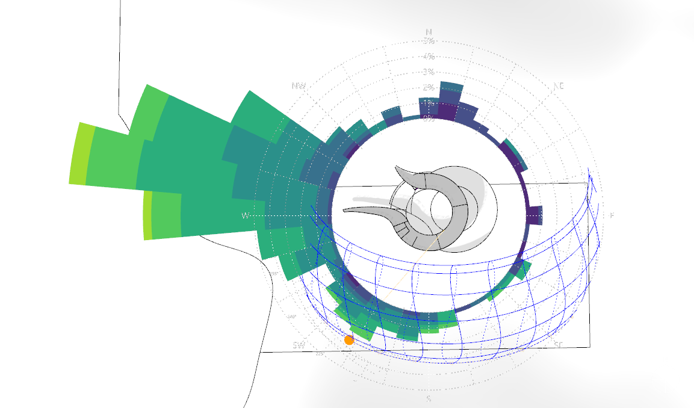
Task: Click the S compass label
Action: [429, 399]
